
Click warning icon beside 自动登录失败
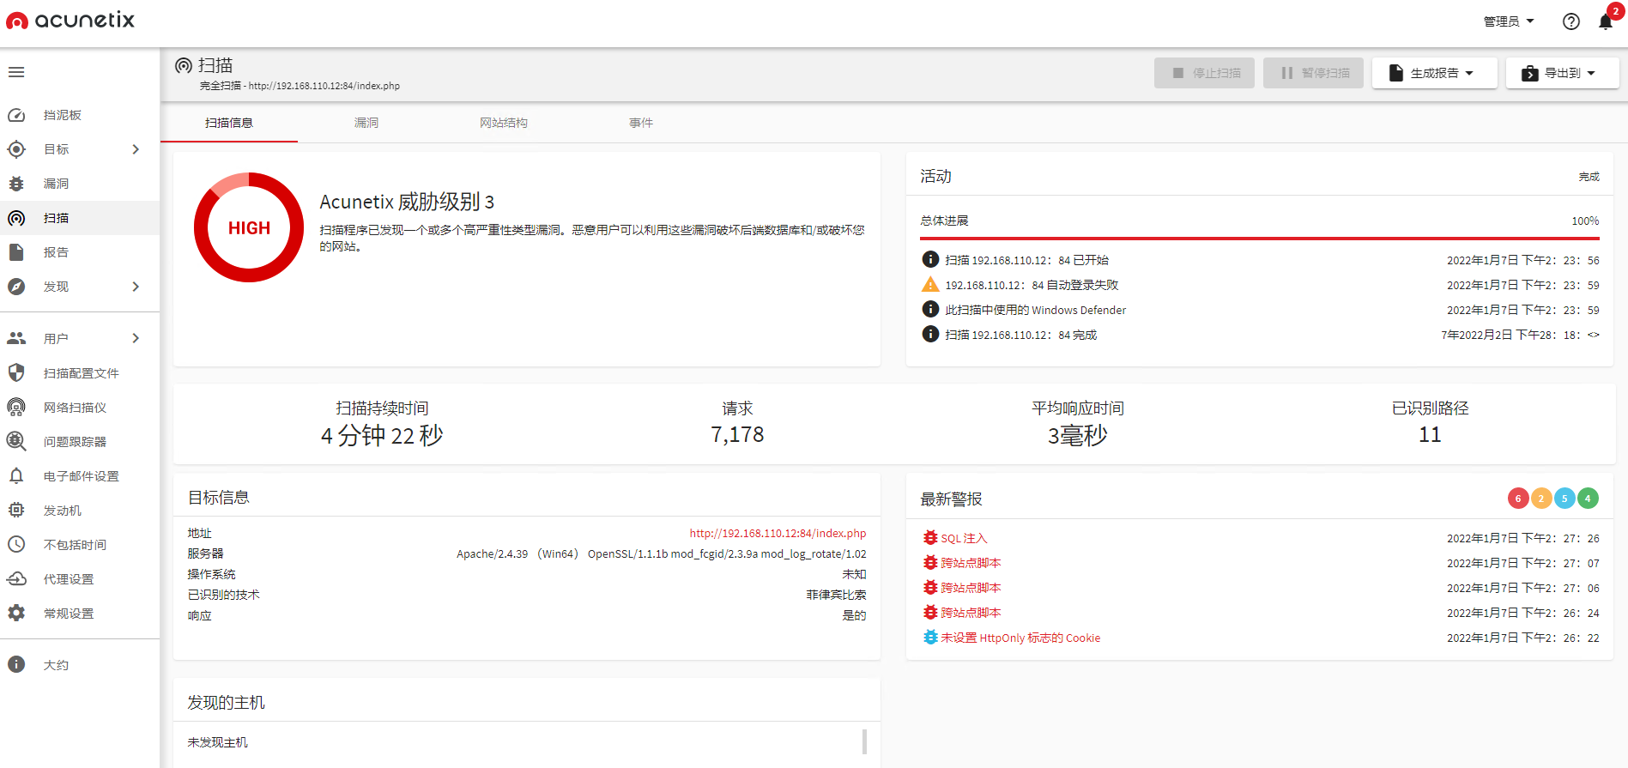click(x=930, y=285)
